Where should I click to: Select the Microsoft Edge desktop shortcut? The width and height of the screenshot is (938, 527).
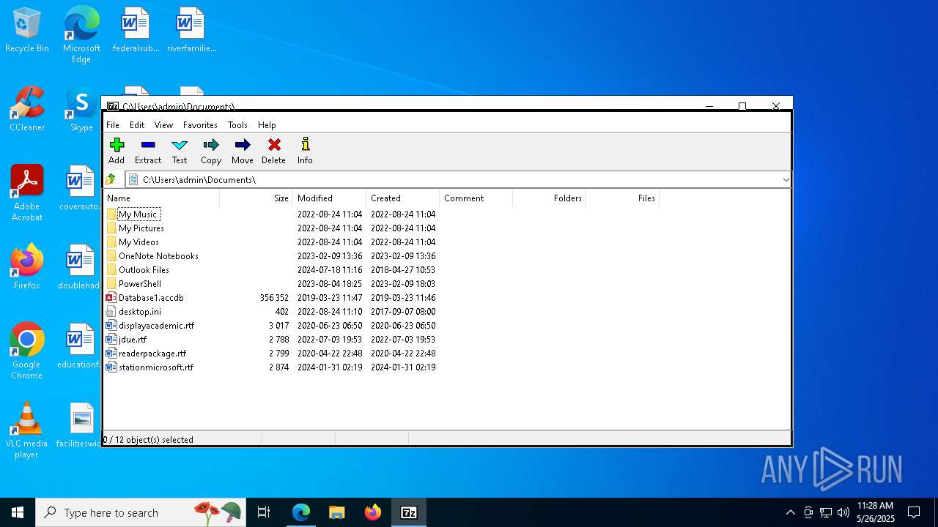(x=81, y=34)
